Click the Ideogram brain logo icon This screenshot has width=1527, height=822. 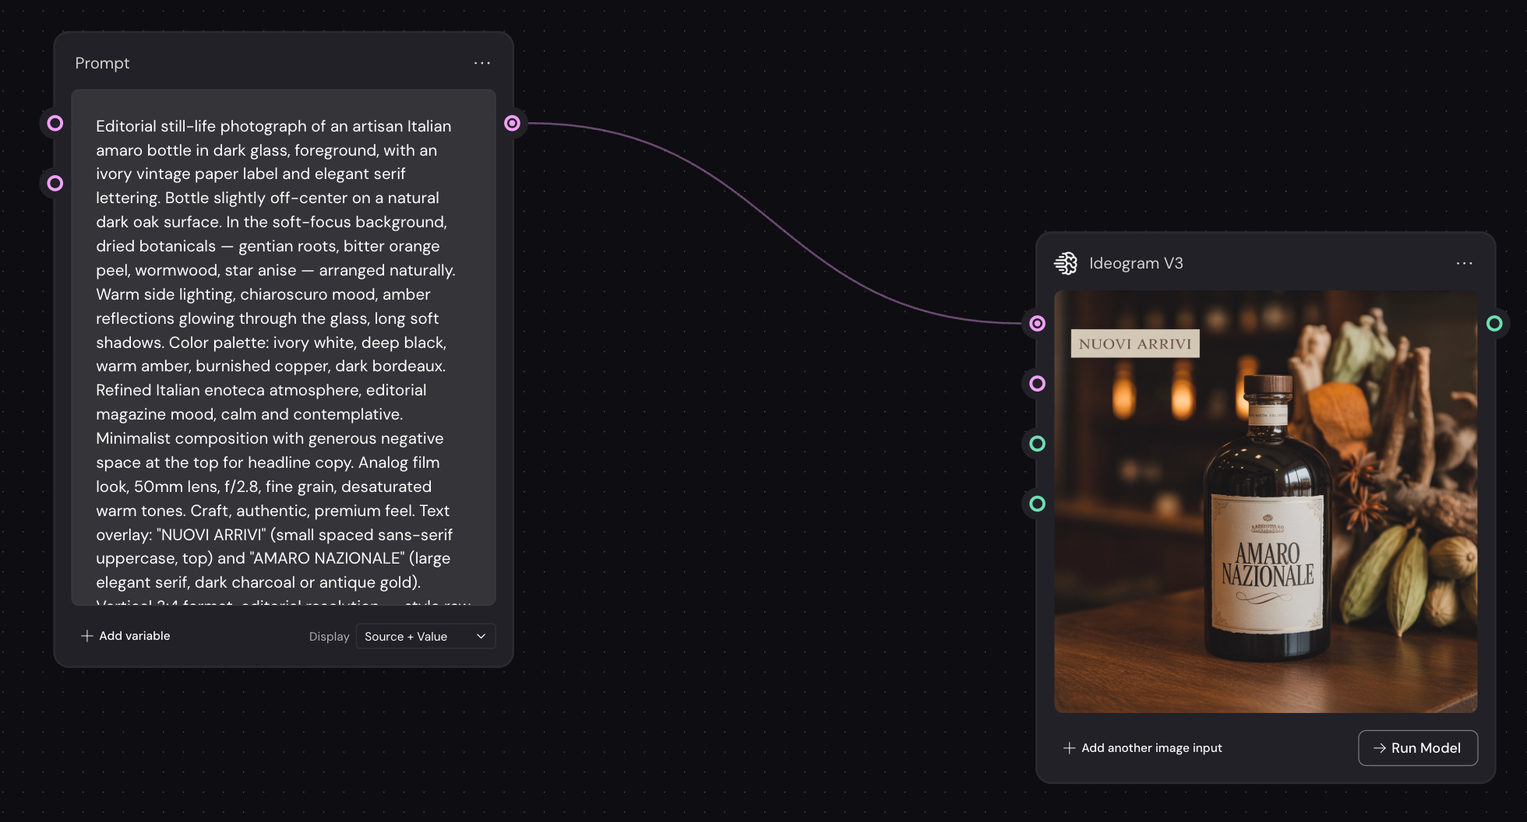click(1066, 263)
